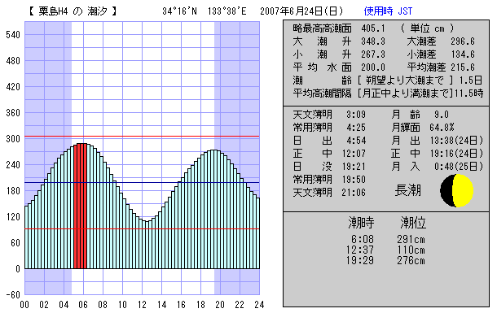Viewport: 497px width, 313px height.
Task: Click coordinates 34°16'N 133°38'E
Action: point(205,11)
